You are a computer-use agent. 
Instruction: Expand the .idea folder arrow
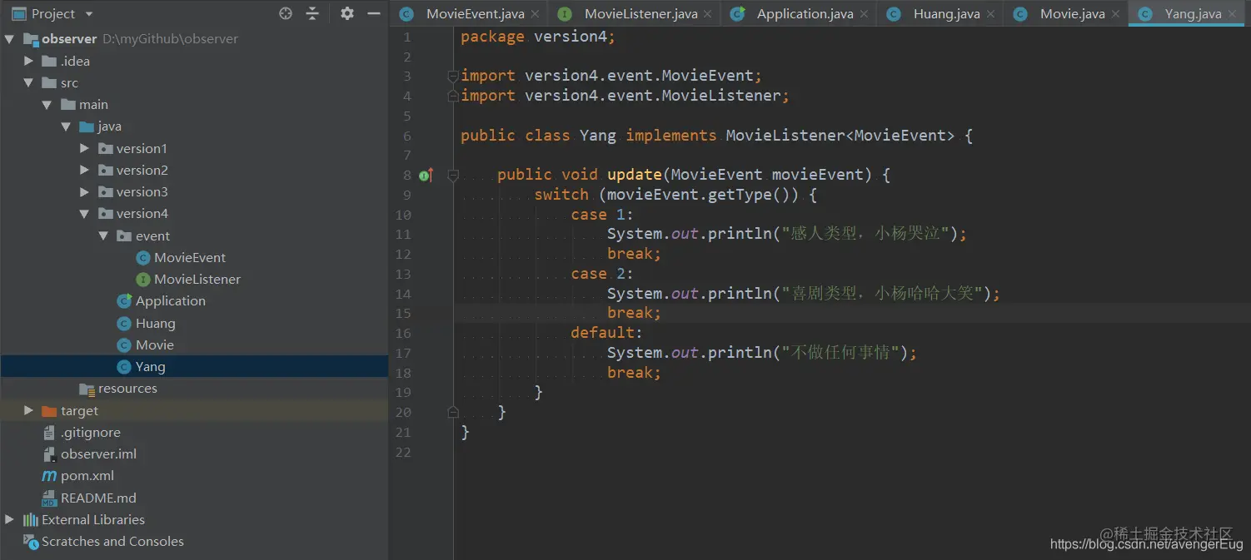tap(29, 61)
